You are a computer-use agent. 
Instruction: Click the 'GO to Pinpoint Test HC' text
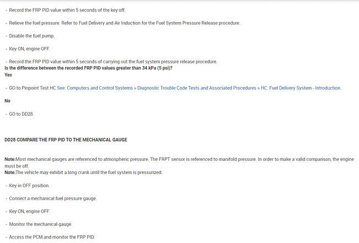coord(32,88)
